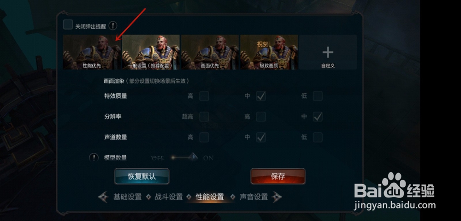Toggle the 关闭弹出提醒 checkbox

68,25
